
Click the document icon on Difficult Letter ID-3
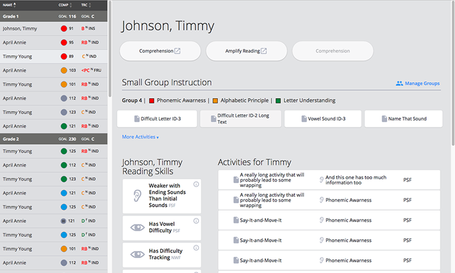(136, 119)
